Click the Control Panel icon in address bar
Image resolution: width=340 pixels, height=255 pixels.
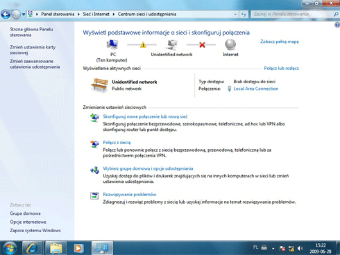point(31,14)
